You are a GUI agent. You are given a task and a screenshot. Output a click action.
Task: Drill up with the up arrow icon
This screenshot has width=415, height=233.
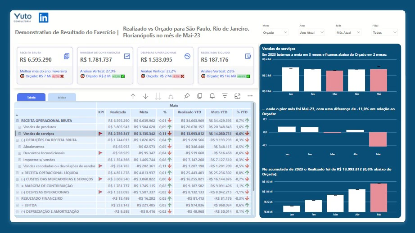(x=133, y=96)
